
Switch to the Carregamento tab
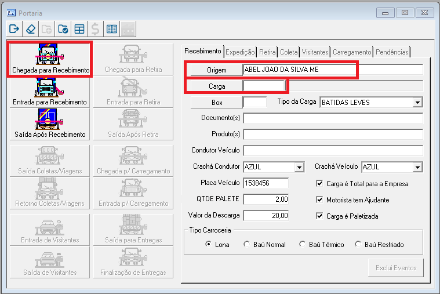(x=352, y=52)
